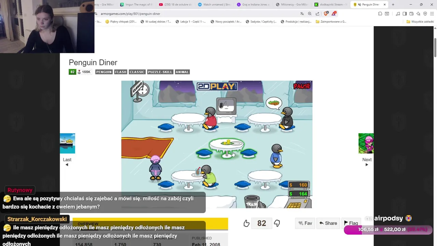Switch to the 'Watch unnamed' tab
437x246 pixels.
pos(214,4)
